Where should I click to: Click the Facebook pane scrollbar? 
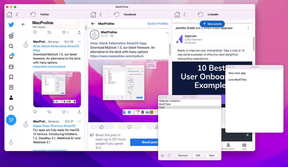[x=170, y=49]
